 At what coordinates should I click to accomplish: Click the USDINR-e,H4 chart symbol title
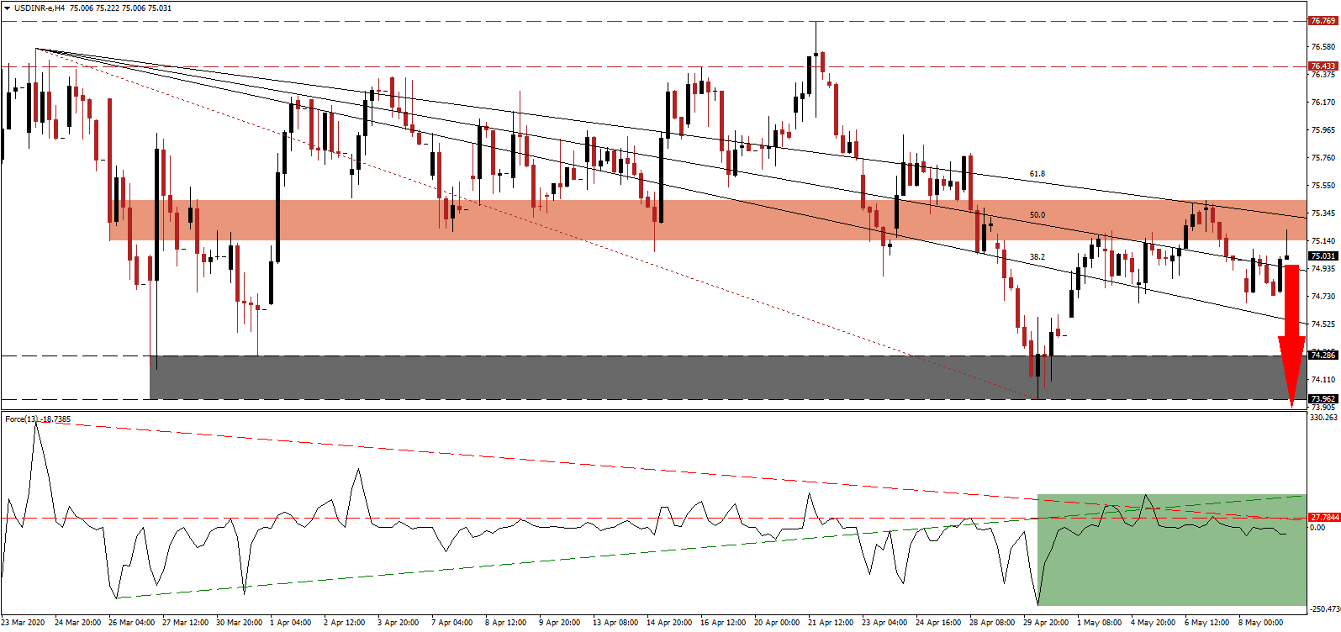pos(40,8)
